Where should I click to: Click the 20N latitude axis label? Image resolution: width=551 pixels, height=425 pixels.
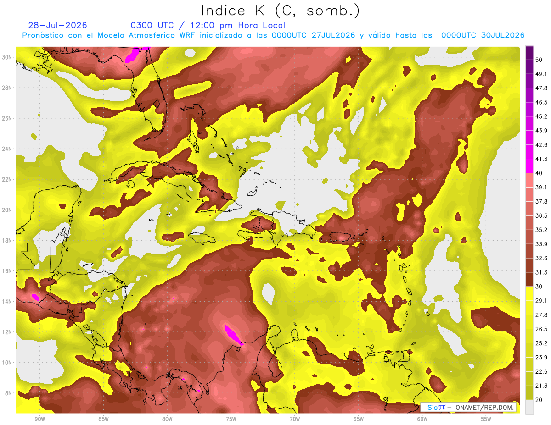click(8, 210)
